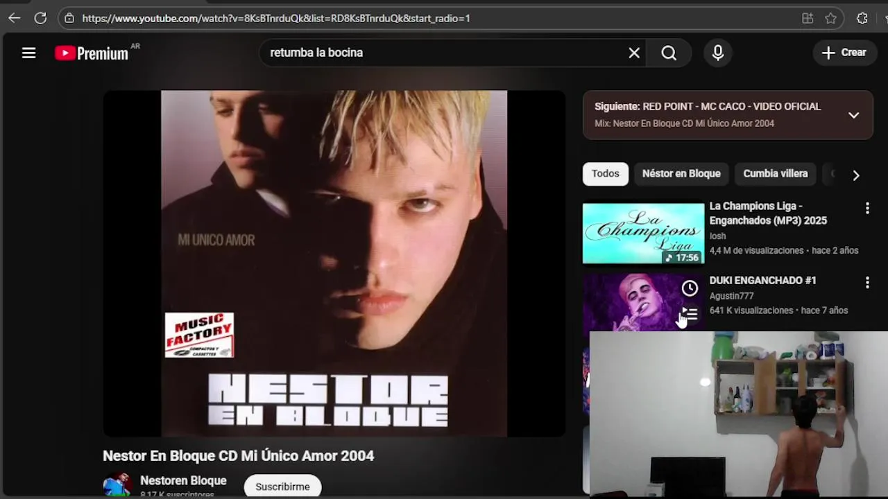The height and width of the screenshot is (499, 888).
Task: View site info lock icon in address bar
Action: [69, 19]
